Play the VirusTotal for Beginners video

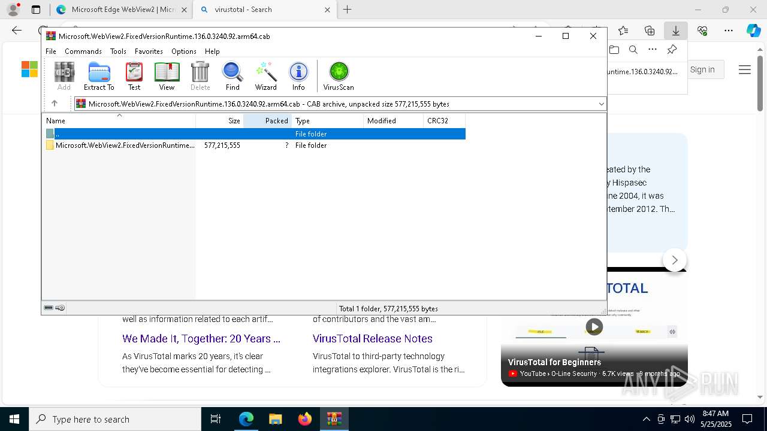click(x=594, y=327)
